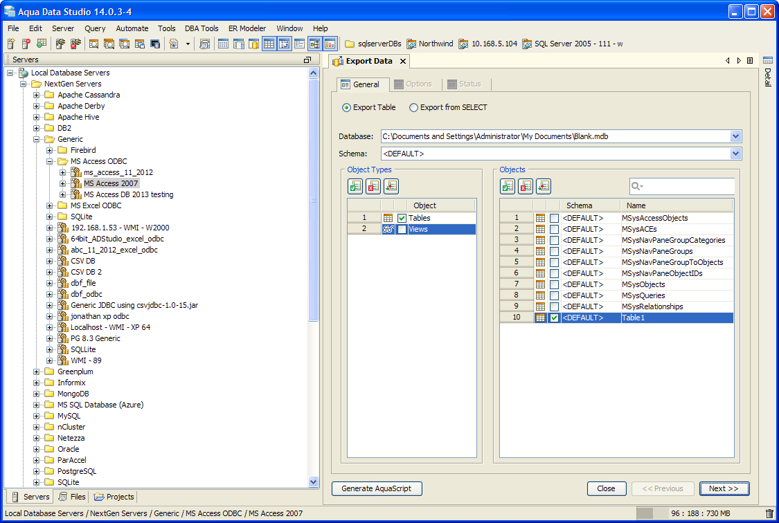Click Uncheck All in Objects panel
779x523 pixels.
(526, 187)
